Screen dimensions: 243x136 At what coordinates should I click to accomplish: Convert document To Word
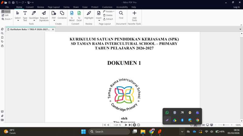[72, 16]
